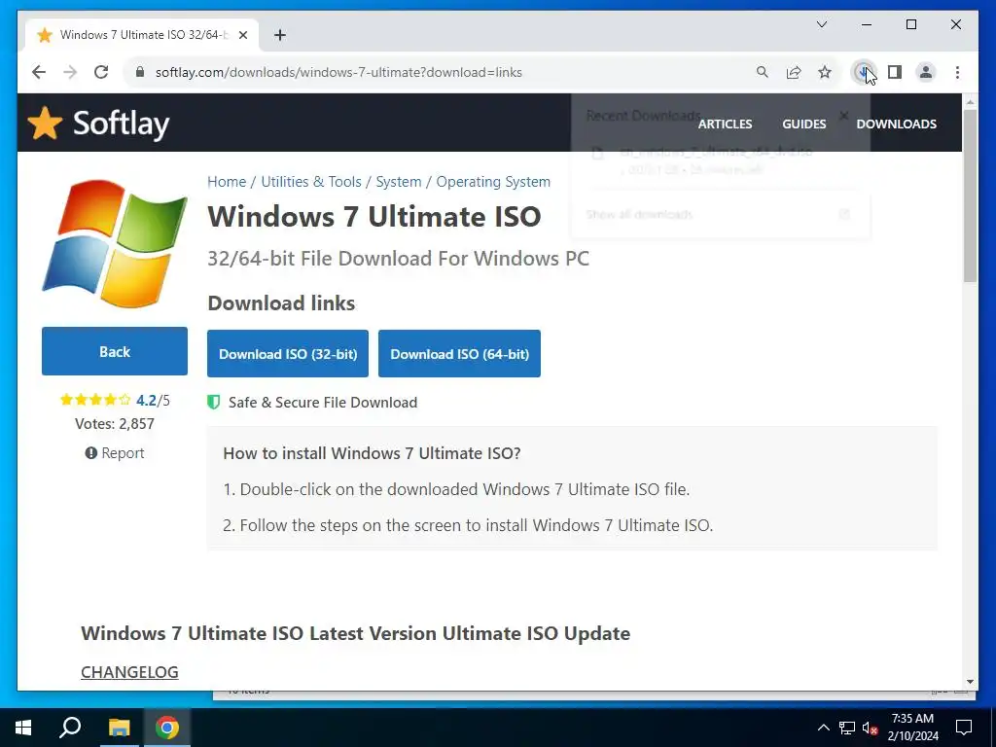Click the address bar URL
Image resolution: width=996 pixels, height=747 pixels.
tap(338, 72)
